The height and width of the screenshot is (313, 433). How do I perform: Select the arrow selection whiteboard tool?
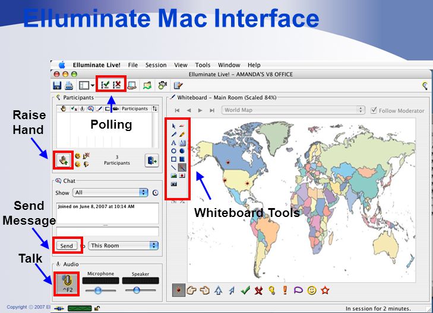tap(173, 126)
